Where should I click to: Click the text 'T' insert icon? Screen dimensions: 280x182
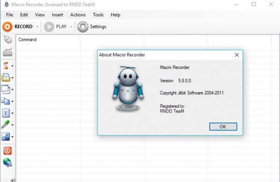point(6,113)
